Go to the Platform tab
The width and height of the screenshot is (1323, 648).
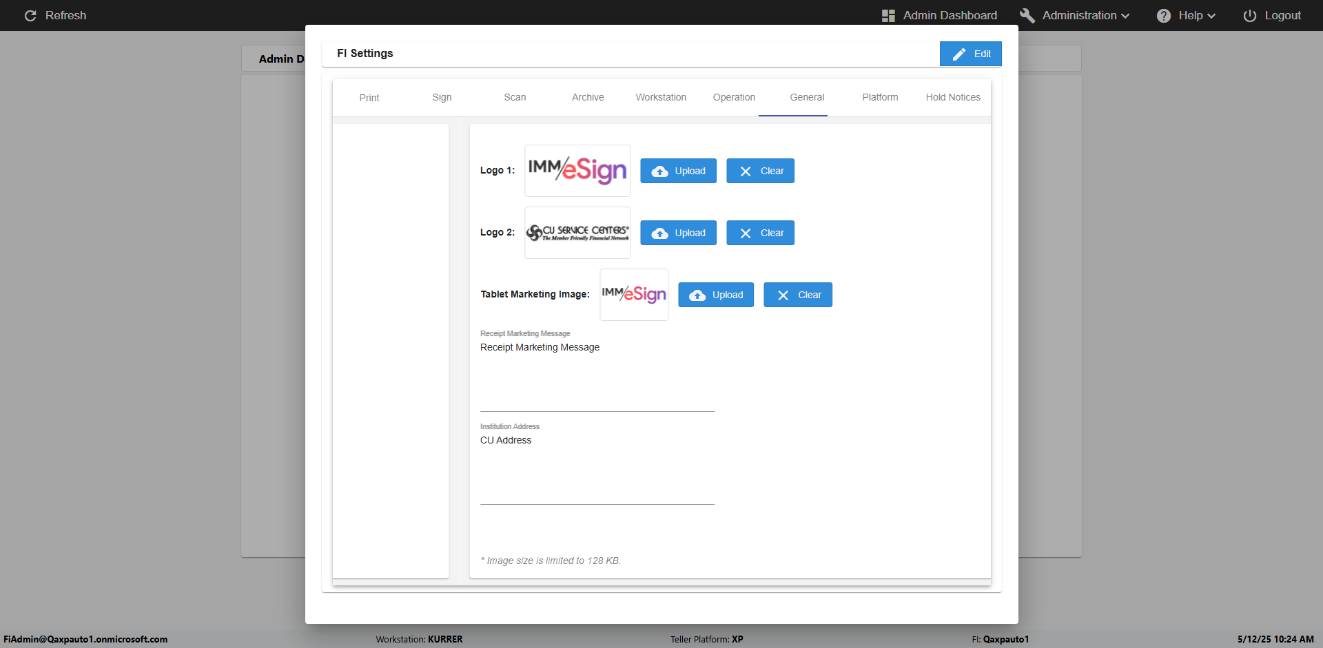(881, 98)
